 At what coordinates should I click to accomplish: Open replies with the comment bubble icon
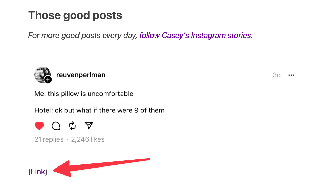point(56,126)
